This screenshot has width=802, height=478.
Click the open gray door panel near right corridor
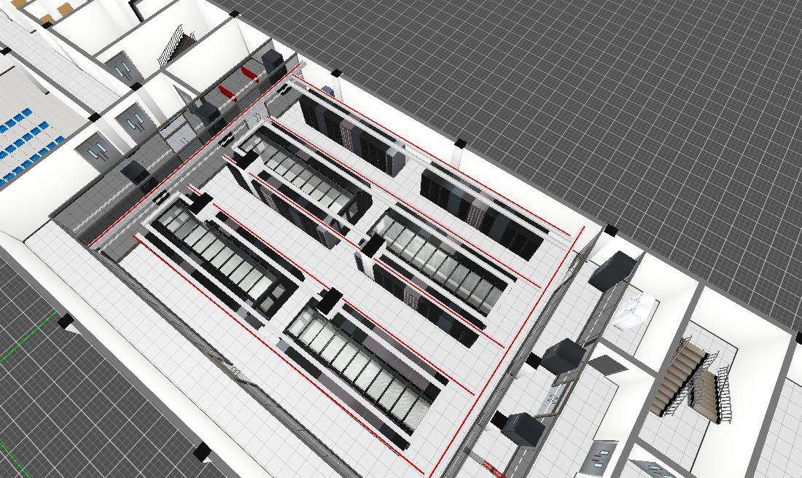point(604,362)
